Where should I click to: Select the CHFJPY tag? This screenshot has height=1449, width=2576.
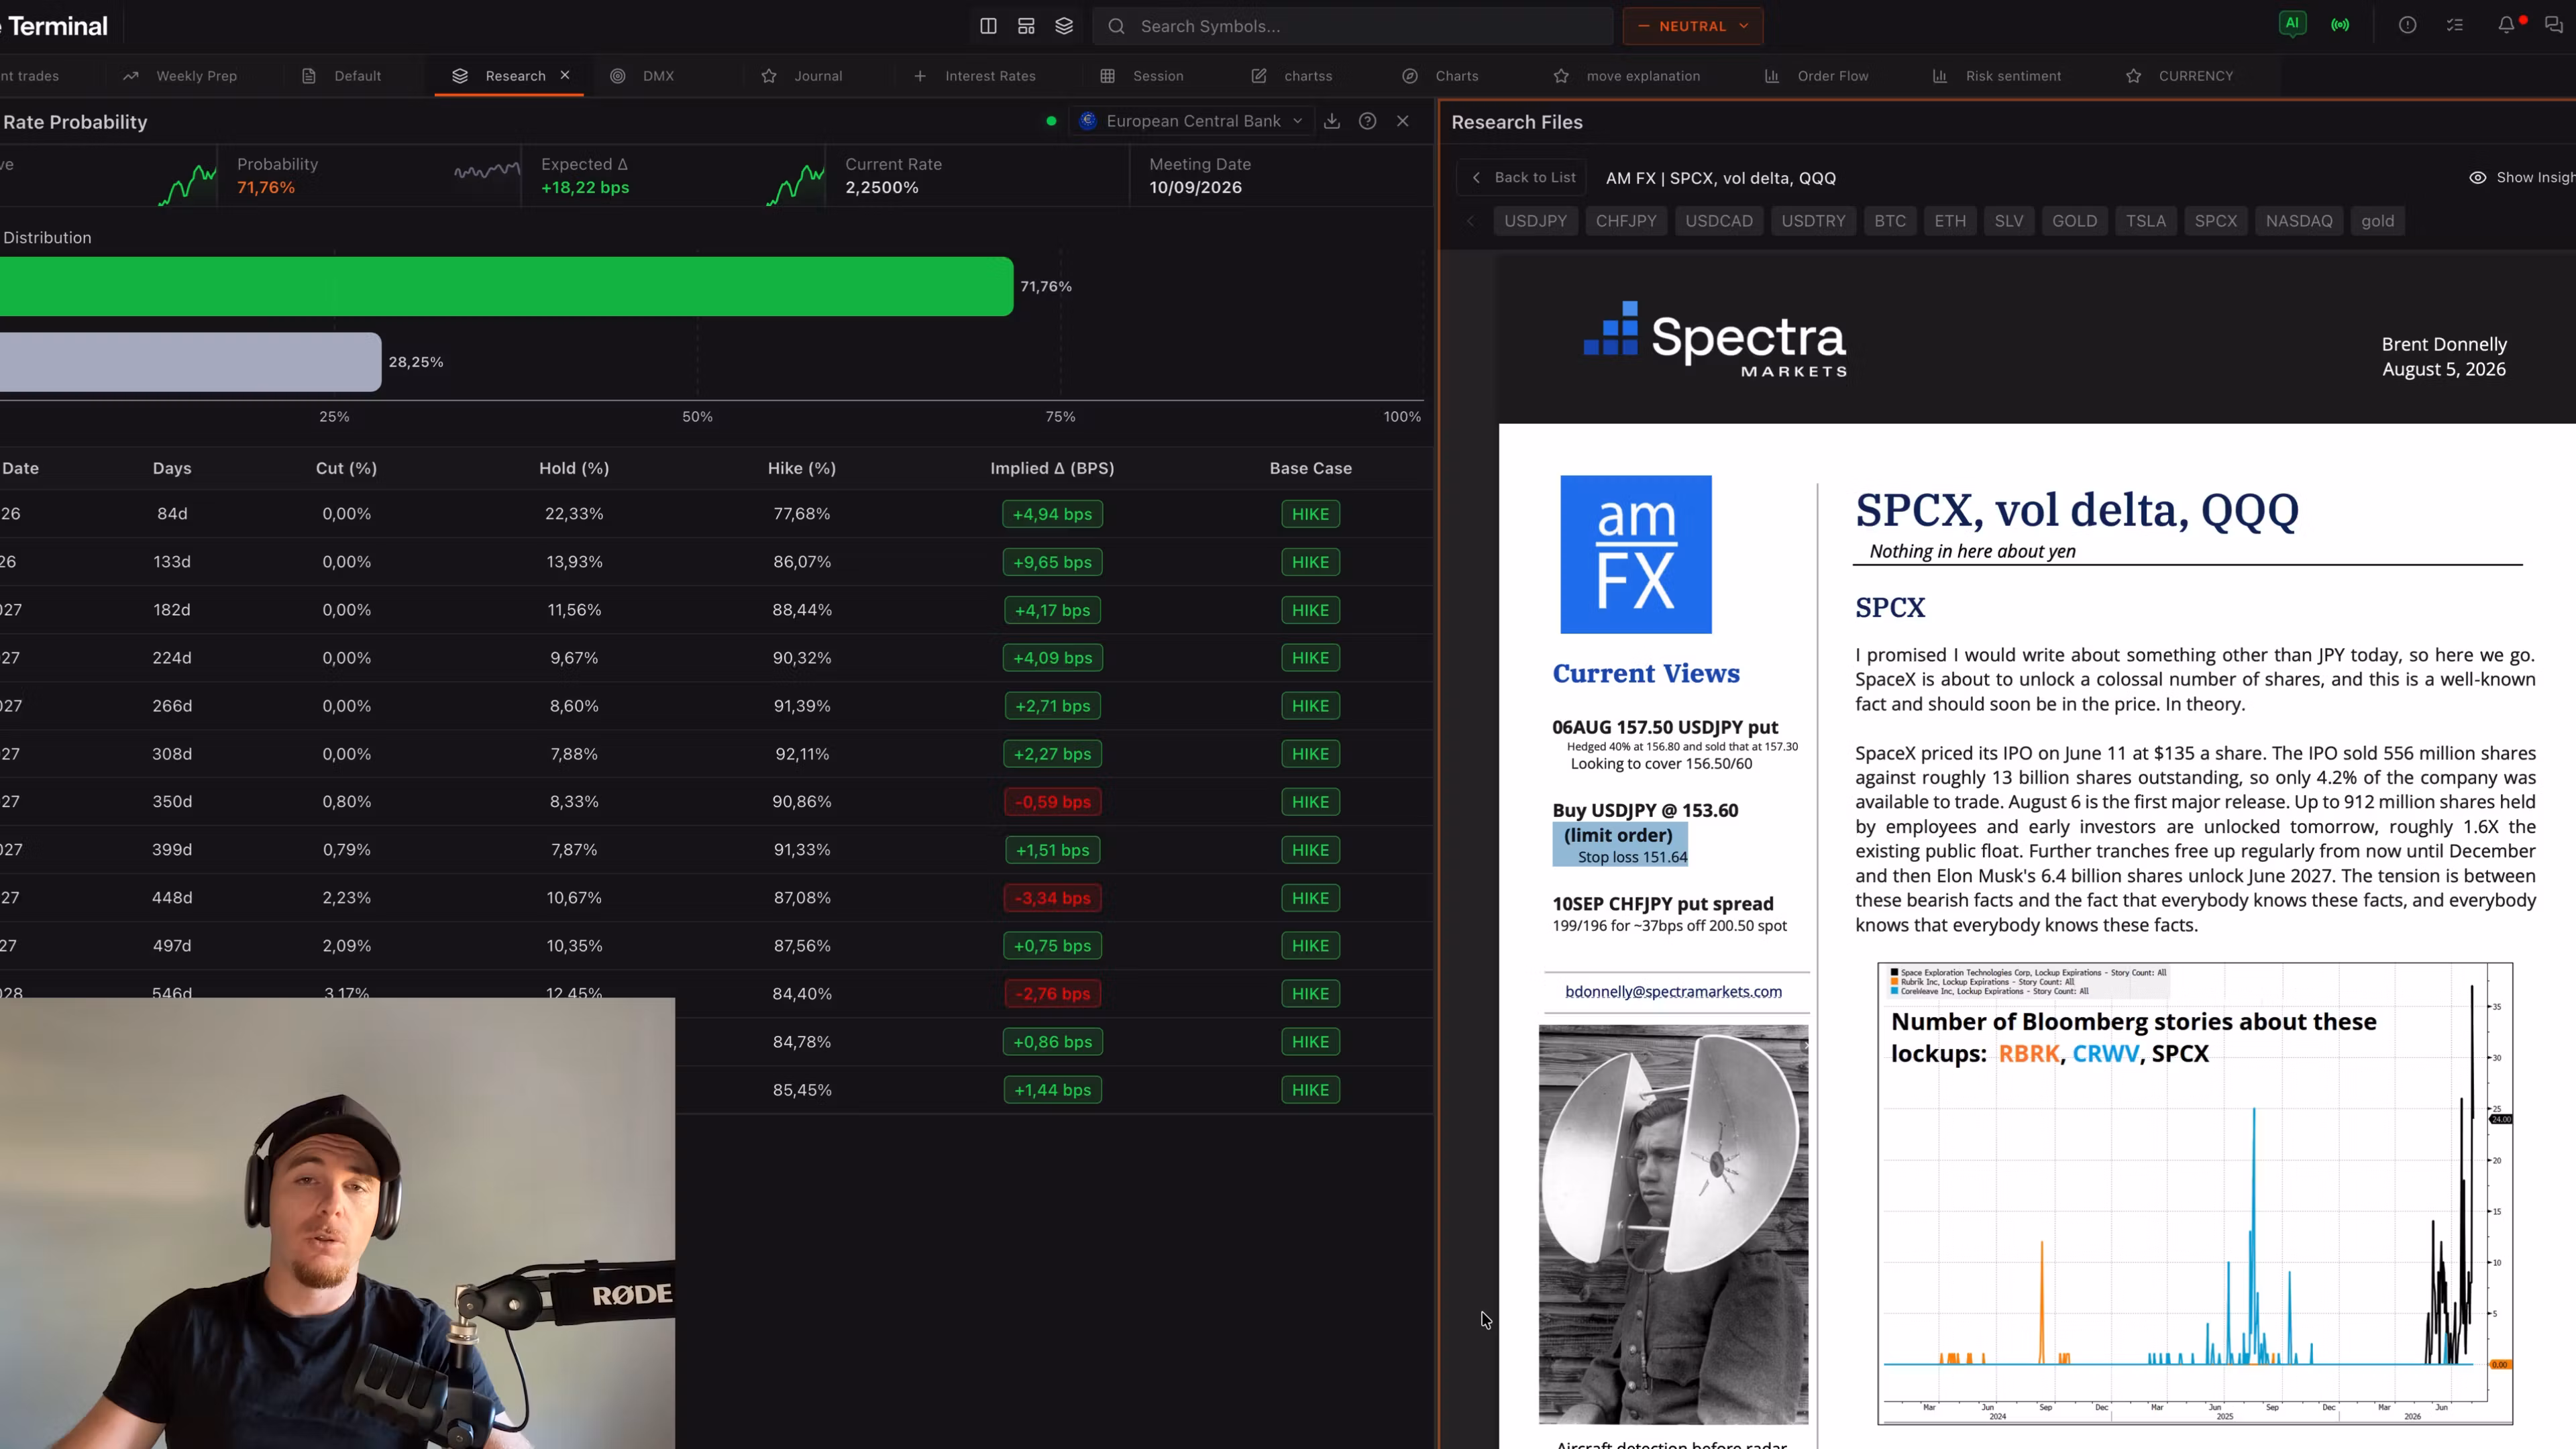click(x=1626, y=221)
